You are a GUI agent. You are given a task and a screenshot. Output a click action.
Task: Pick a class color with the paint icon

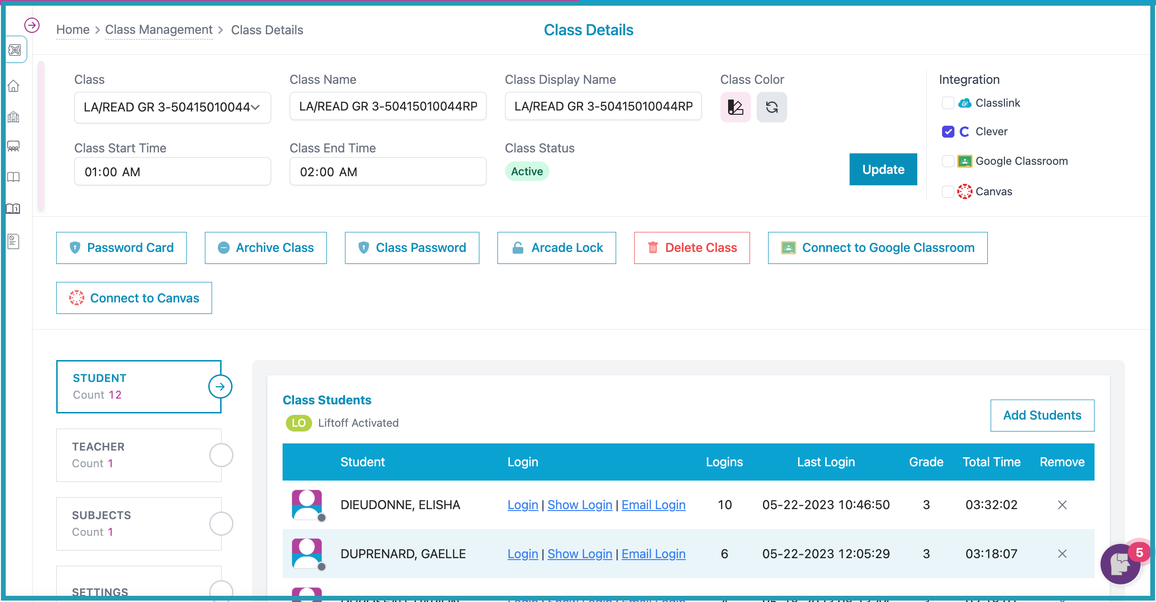point(735,107)
